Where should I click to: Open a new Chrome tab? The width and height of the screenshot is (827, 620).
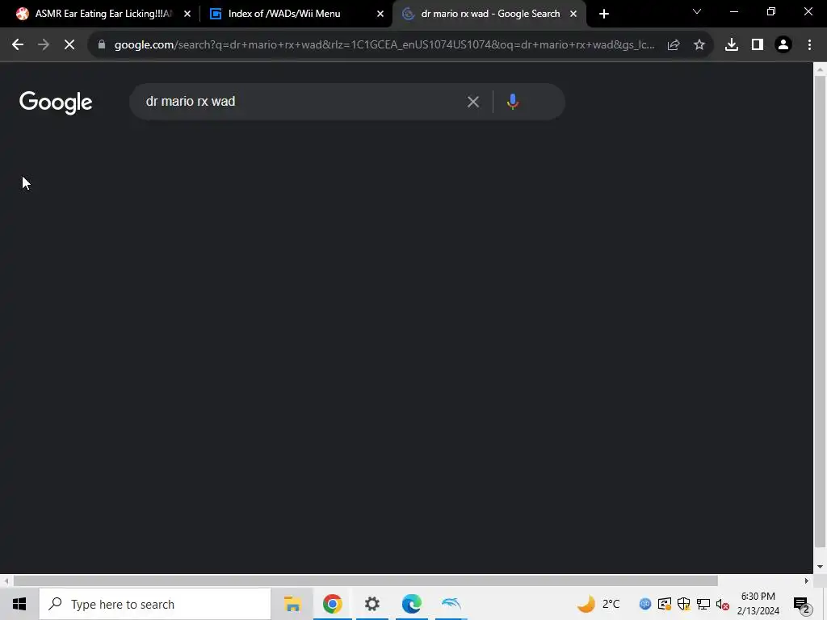coord(604,14)
